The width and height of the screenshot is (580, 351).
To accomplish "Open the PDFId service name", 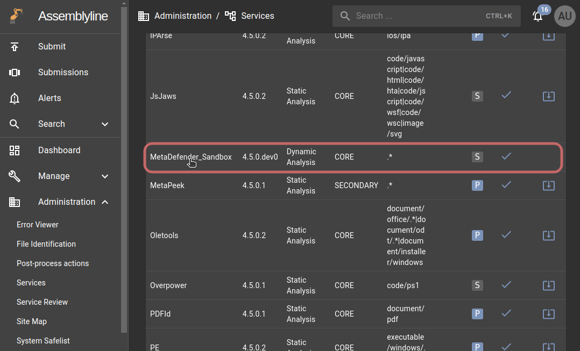I will [160, 314].
